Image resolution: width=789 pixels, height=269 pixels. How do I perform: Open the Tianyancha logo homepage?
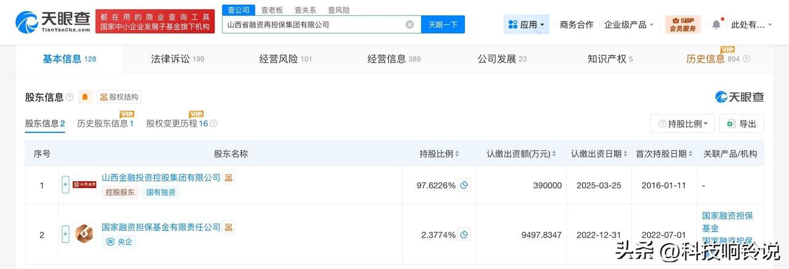[53, 22]
